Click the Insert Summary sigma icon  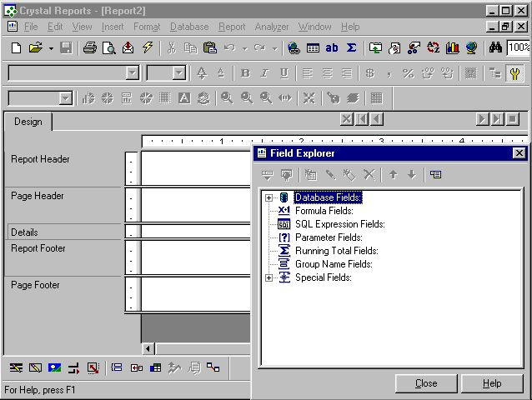click(x=352, y=47)
